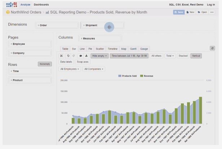The width and height of the screenshot is (222, 149).
Task: Click the Jan 1997 Revenue bar
Action: (x=110, y=117)
